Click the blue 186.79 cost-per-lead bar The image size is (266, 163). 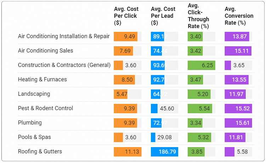[x=164, y=152]
